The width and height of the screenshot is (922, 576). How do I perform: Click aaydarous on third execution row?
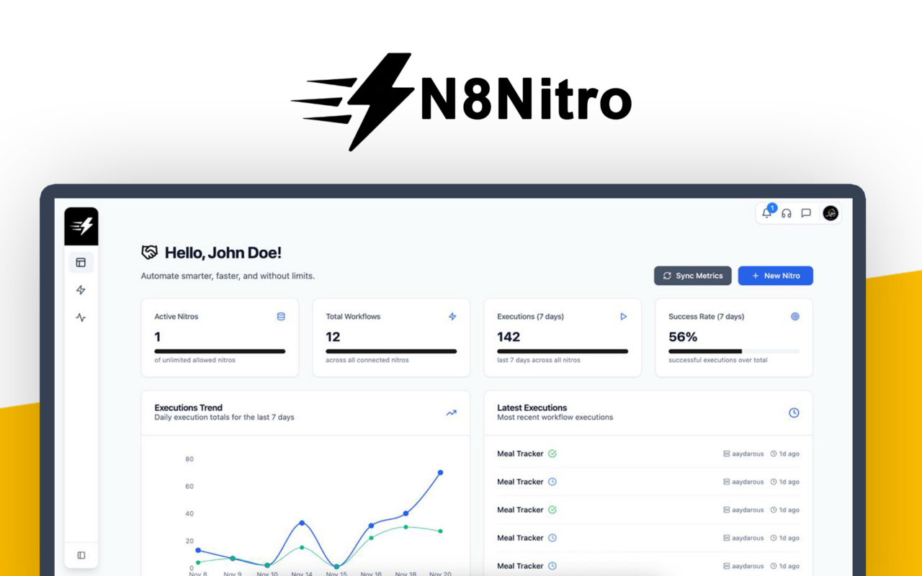point(748,510)
